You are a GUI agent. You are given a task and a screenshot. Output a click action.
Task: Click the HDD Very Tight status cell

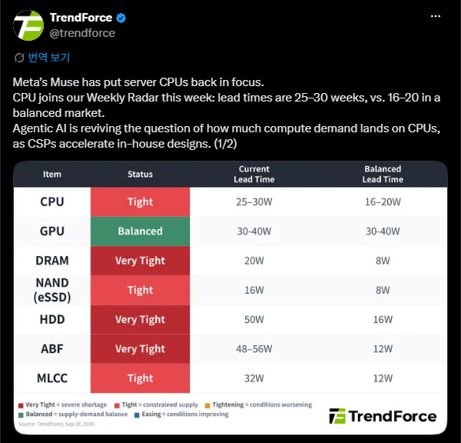click(141, 319)
